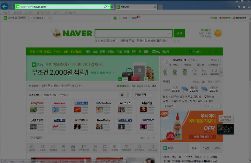Click the sun weather icon beside search

[x=218, y=33]
